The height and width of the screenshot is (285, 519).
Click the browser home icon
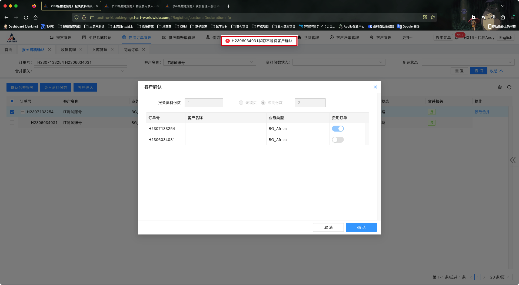point(35,18)
